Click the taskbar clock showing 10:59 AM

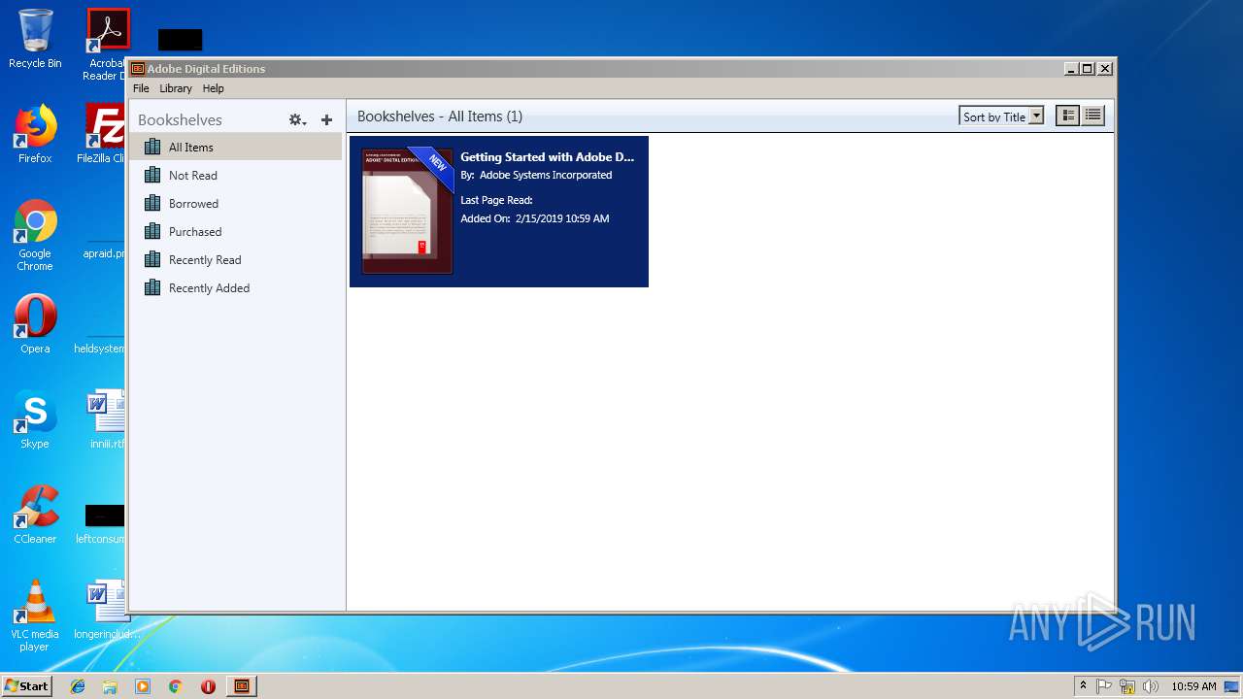pos(1193,686)
